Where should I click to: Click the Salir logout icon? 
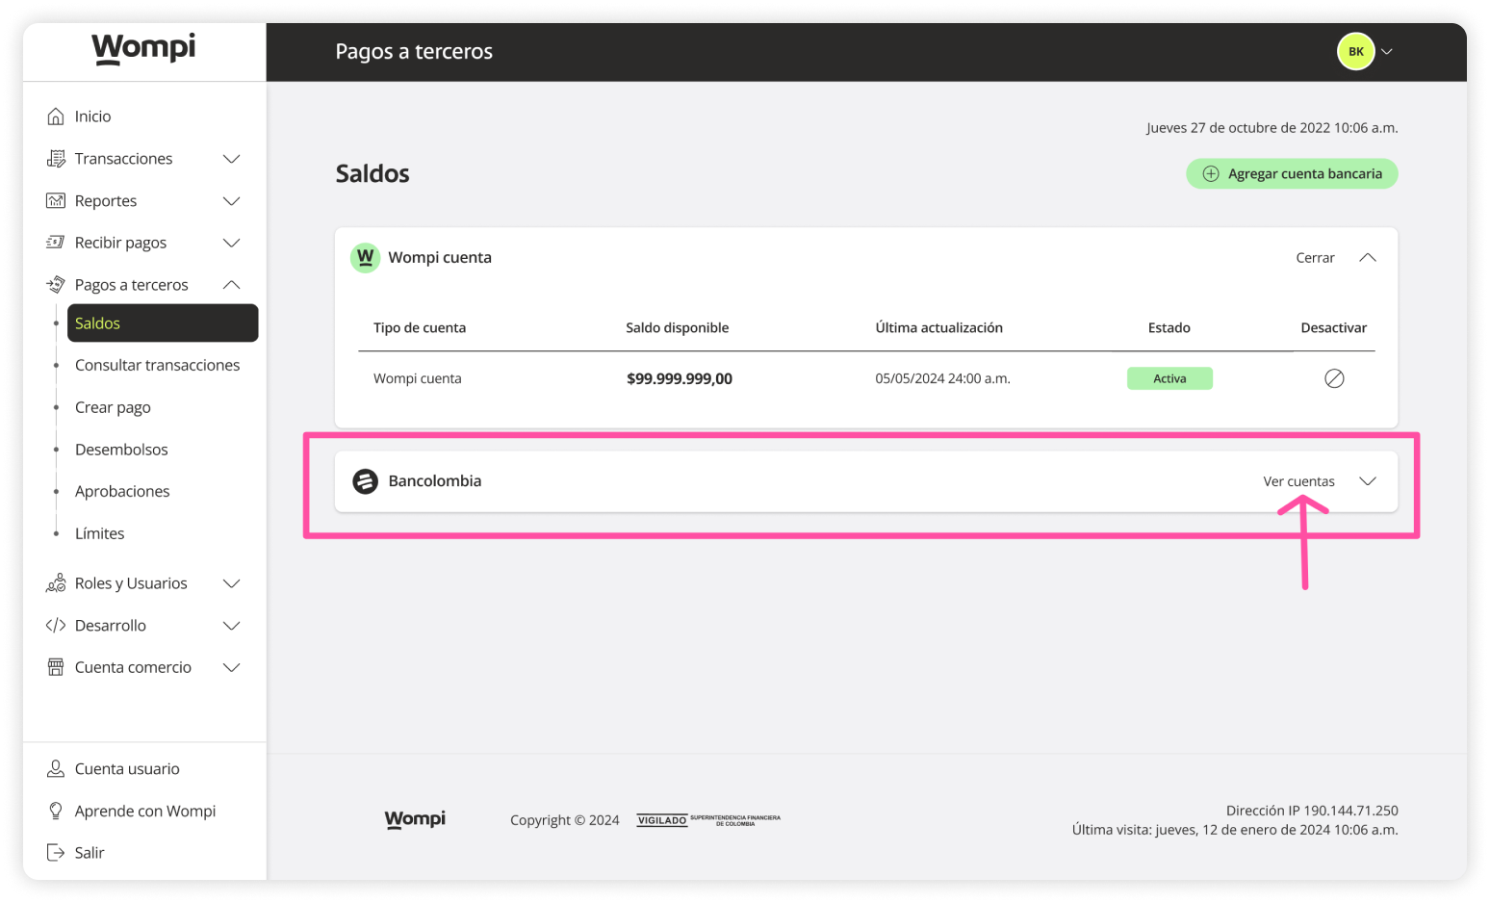pos(56,853)
